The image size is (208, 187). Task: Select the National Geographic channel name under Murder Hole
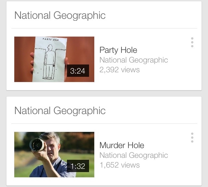(134, 155)
